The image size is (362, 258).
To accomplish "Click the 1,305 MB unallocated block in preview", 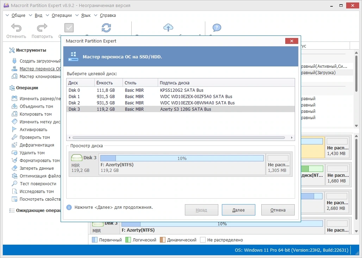I will [278, 164].
